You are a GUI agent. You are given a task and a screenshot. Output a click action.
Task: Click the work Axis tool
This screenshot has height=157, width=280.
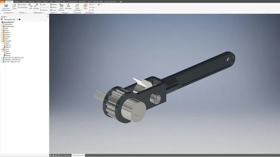pyautogui.click(x=92, y=4)
